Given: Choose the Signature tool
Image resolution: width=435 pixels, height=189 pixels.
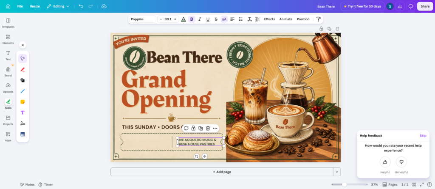Looking at the screenshot, I should tap(23, 123).
